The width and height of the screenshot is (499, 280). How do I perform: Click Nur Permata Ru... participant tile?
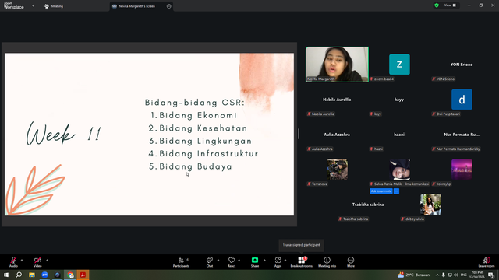(462, 135)
